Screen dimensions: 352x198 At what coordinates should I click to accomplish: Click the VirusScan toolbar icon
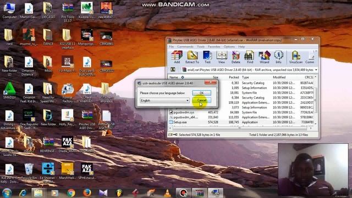coord(296,57)
